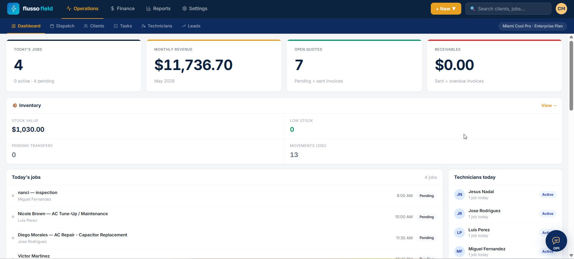Click the page vertical scrollbar thumb

point(571,76)
